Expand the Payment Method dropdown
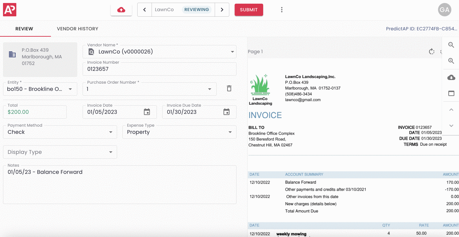 (111, 132)
